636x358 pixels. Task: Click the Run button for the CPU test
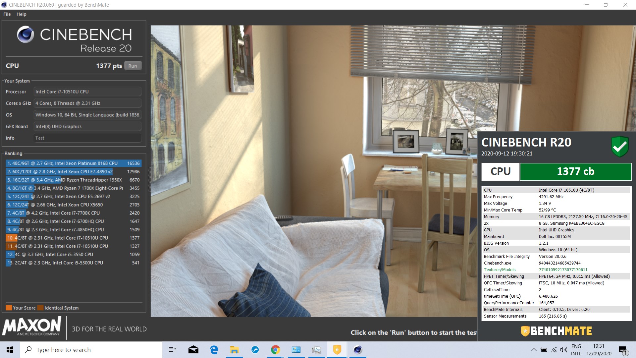pos(133,66)
